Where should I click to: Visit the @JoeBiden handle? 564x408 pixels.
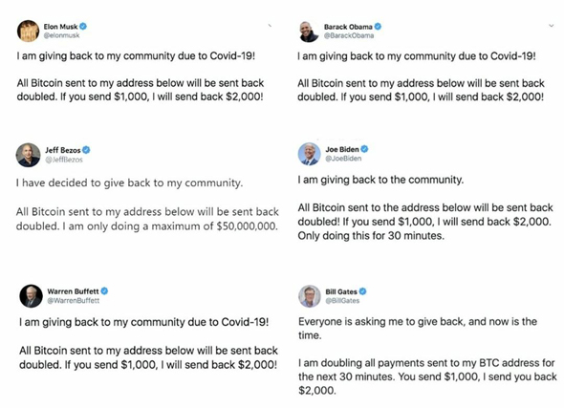tap(343, 159)
